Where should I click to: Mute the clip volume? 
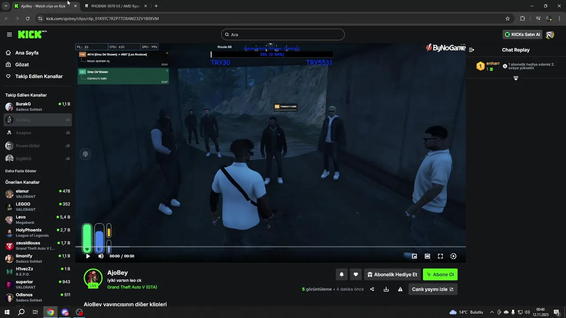click(x=101, y=256)
